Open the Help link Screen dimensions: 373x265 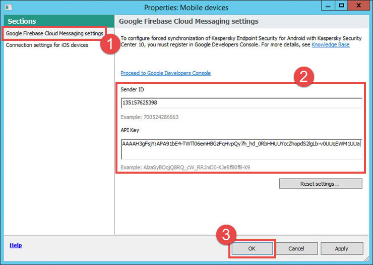tap(16, 245)
